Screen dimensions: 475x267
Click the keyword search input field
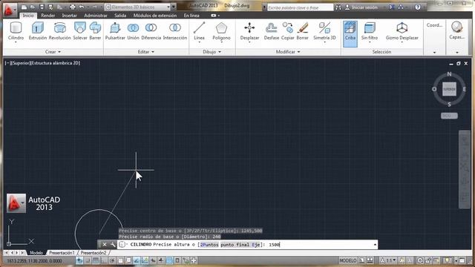coord(300,7)
